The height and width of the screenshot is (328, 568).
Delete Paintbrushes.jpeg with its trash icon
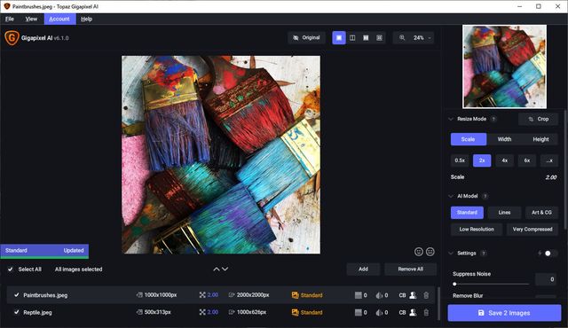(426, 295)
